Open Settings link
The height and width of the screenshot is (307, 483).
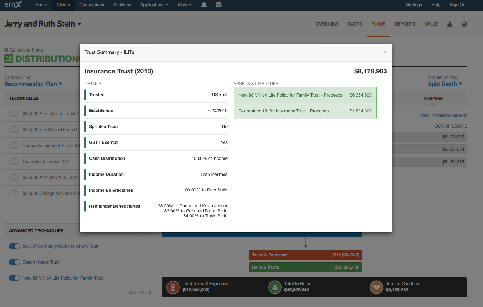tap(414, 5)
